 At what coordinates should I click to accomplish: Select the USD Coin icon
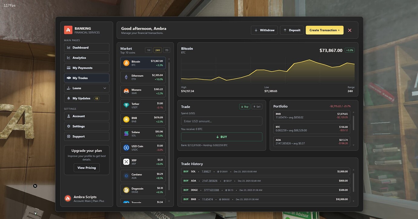point(126,148)
